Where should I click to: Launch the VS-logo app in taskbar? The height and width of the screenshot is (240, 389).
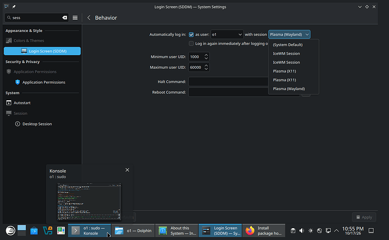click(x=47, y=231)
